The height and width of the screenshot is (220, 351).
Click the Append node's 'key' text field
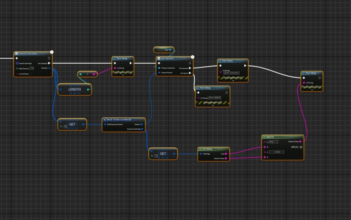coord(273,141)
